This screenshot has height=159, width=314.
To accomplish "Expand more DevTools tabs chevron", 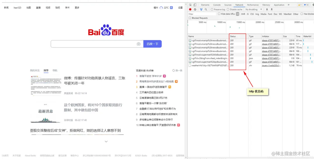I will (x=289, y=5).
